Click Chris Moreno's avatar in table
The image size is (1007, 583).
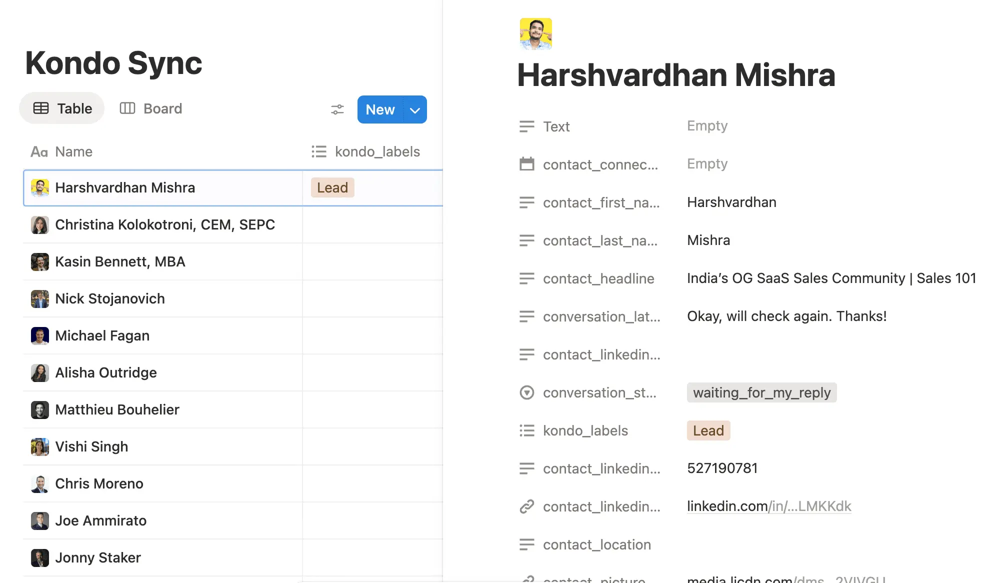[40, 484]
